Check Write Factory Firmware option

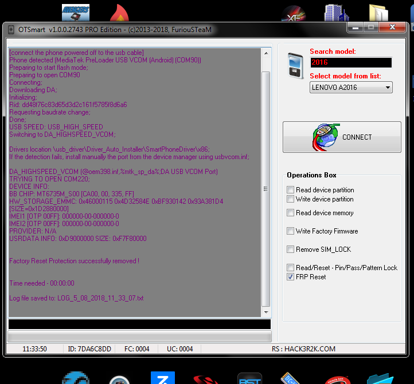point(291,231)
